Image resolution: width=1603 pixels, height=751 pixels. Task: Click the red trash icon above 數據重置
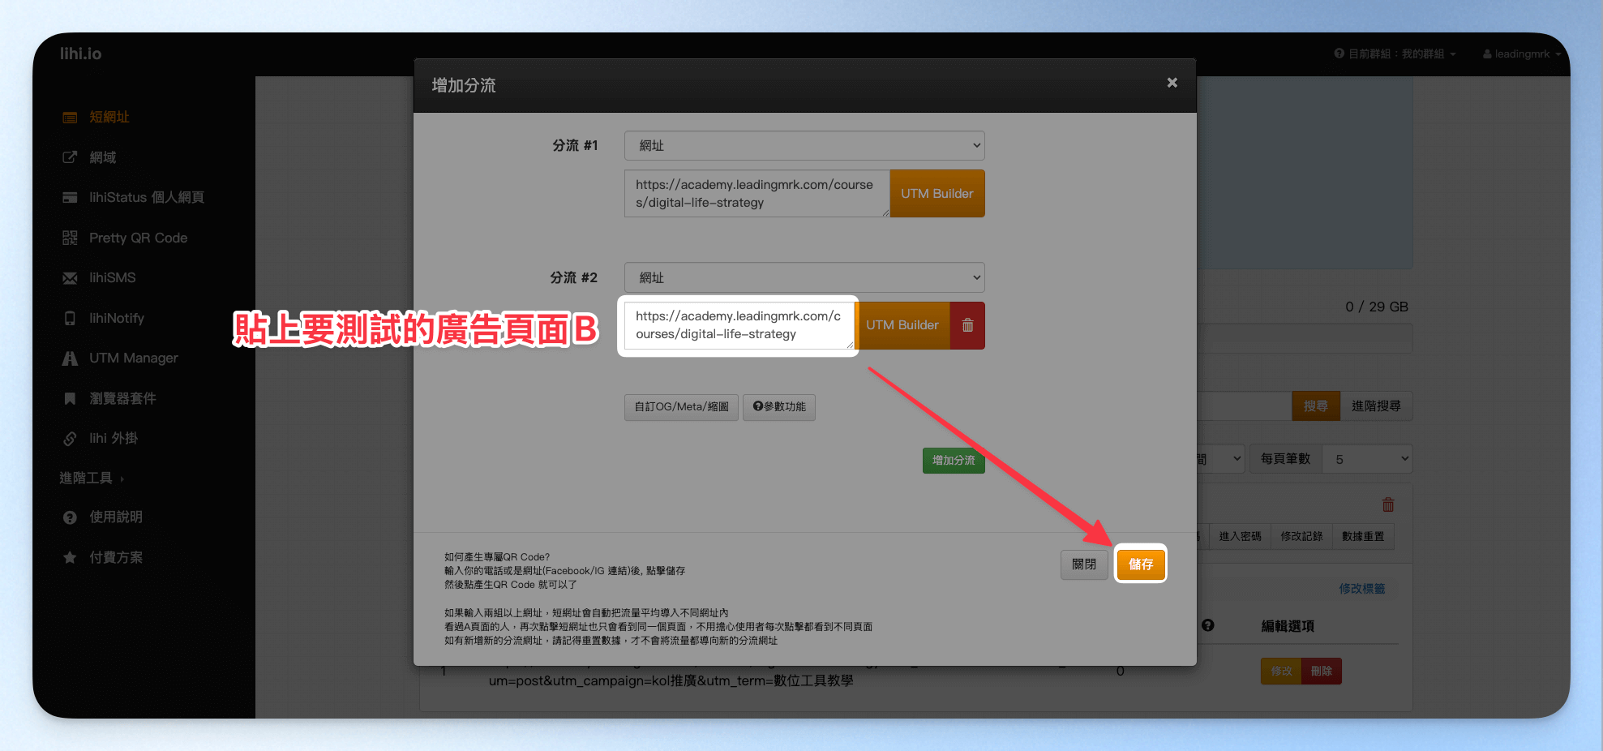point(1388,504)
